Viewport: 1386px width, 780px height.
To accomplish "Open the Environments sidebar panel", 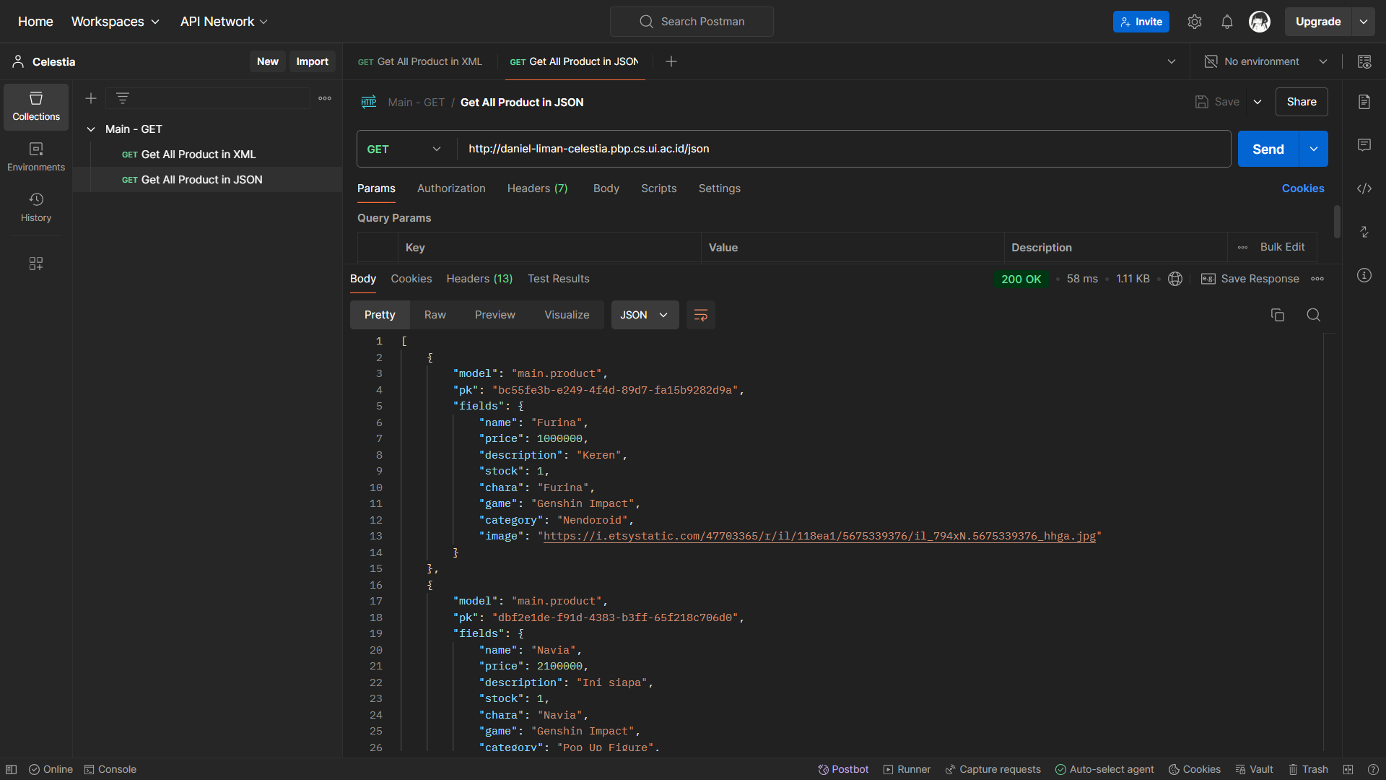I will point(36,157).
